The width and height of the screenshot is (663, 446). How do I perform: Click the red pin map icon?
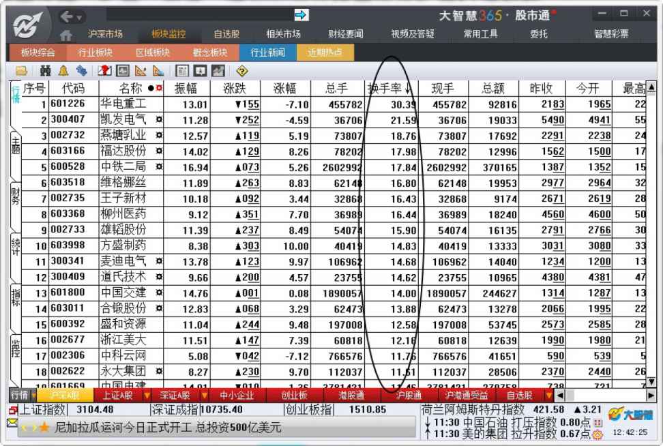pyautogui.click(x=104, y=71)
